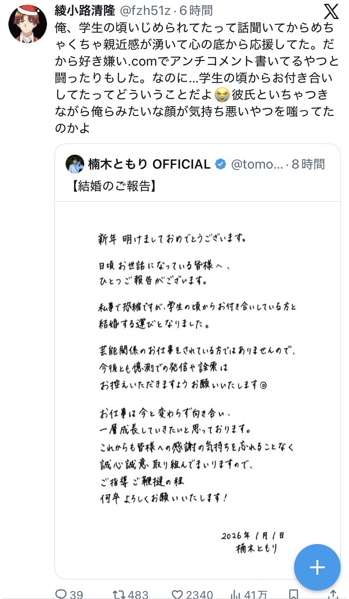The width and height of the screenshot is (349, 599).
Task: Tap the share icon on the post
Action: pyautogui.click(x=333, y=594)
